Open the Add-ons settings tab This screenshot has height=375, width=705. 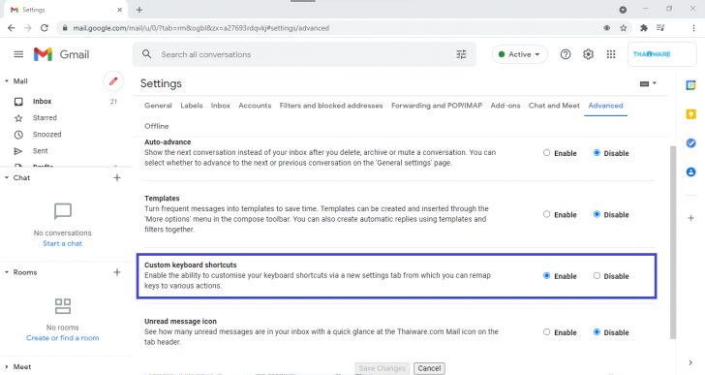(506, 106)
